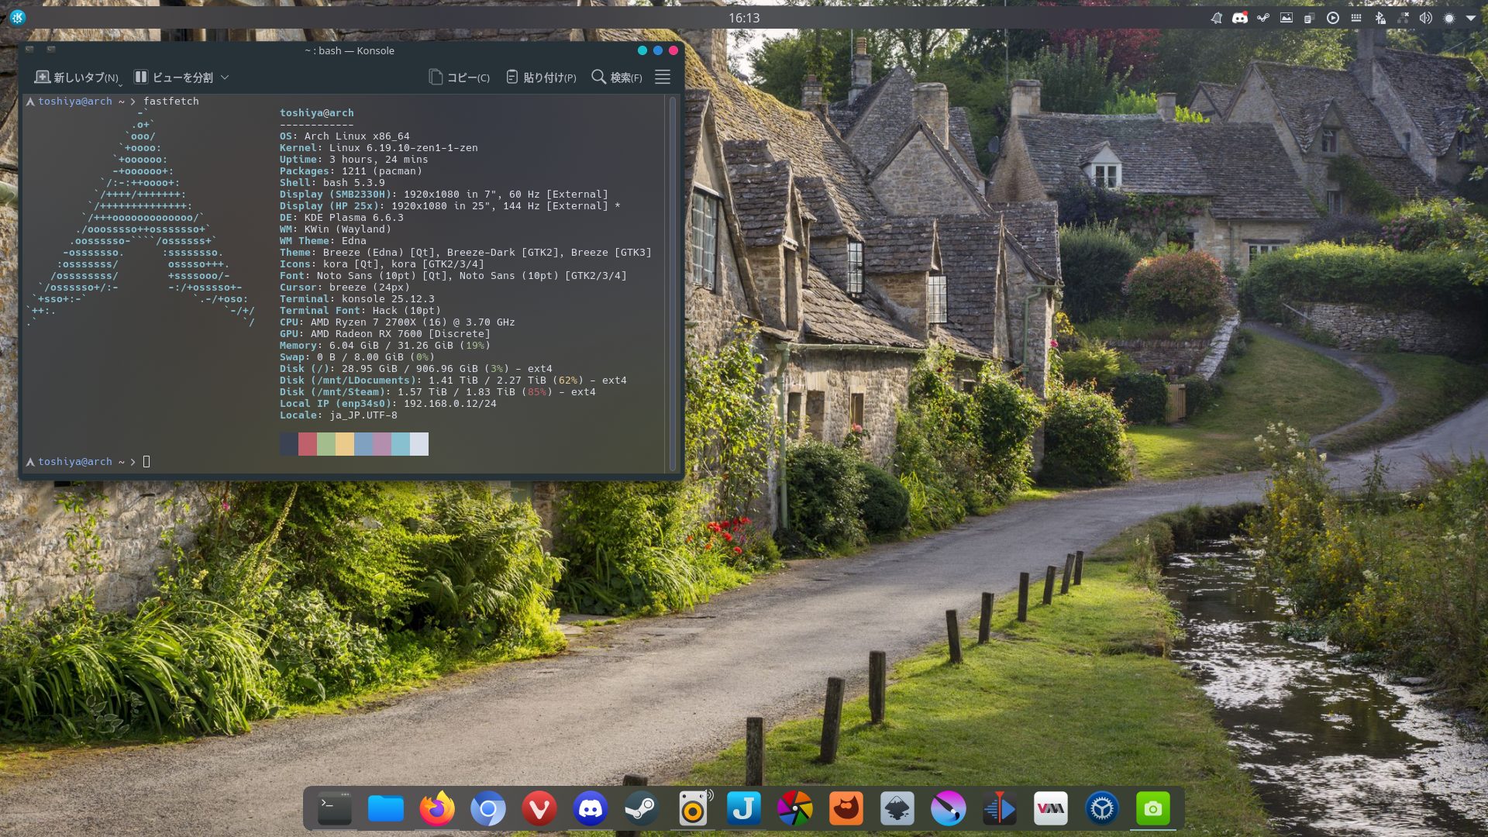This screenshot has width=1488, height=837.
Task: Expand the split view dropdown arrow
Action: click(225, 77)
